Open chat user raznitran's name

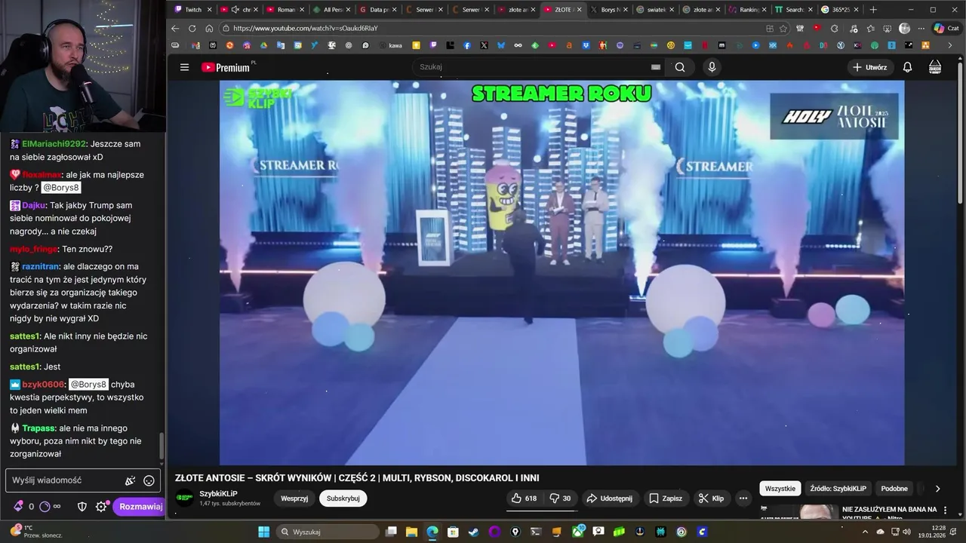tap(41, 266)
